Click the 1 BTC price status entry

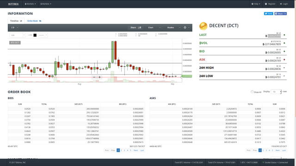point(249,162)
